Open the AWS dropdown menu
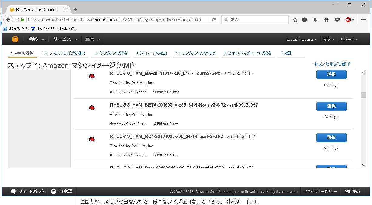 (37, 39)
